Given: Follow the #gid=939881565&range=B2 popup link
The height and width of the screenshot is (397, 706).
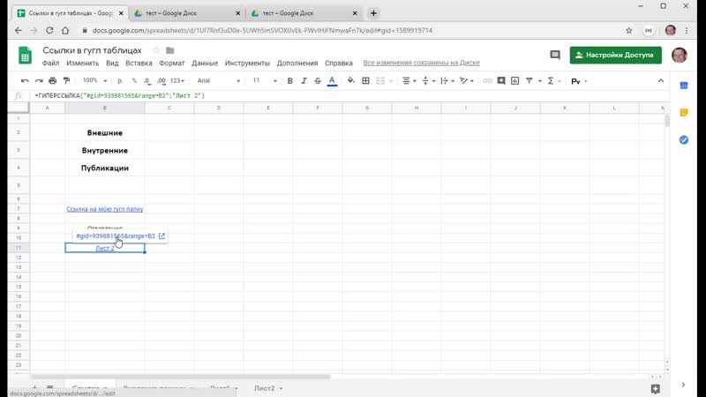Looking at the screenshot, I should pos(116,236).
